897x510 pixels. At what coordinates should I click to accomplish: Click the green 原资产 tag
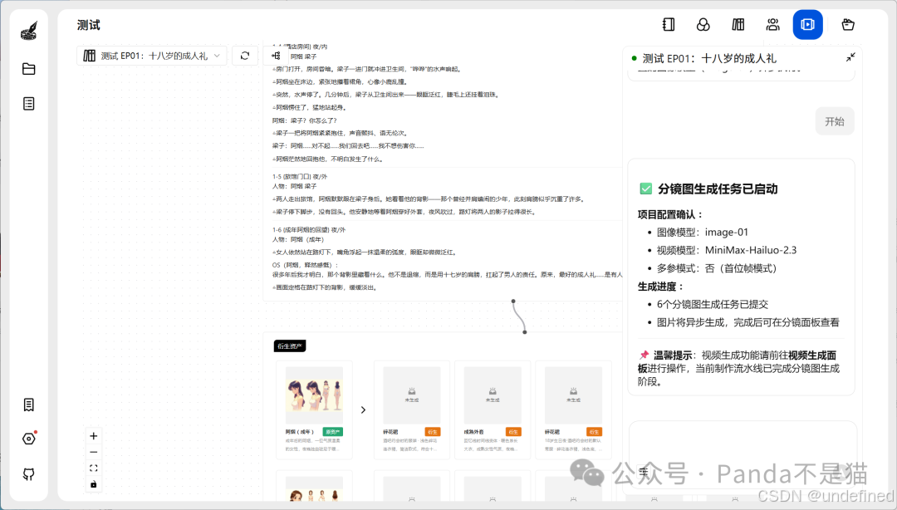(333, 432)
